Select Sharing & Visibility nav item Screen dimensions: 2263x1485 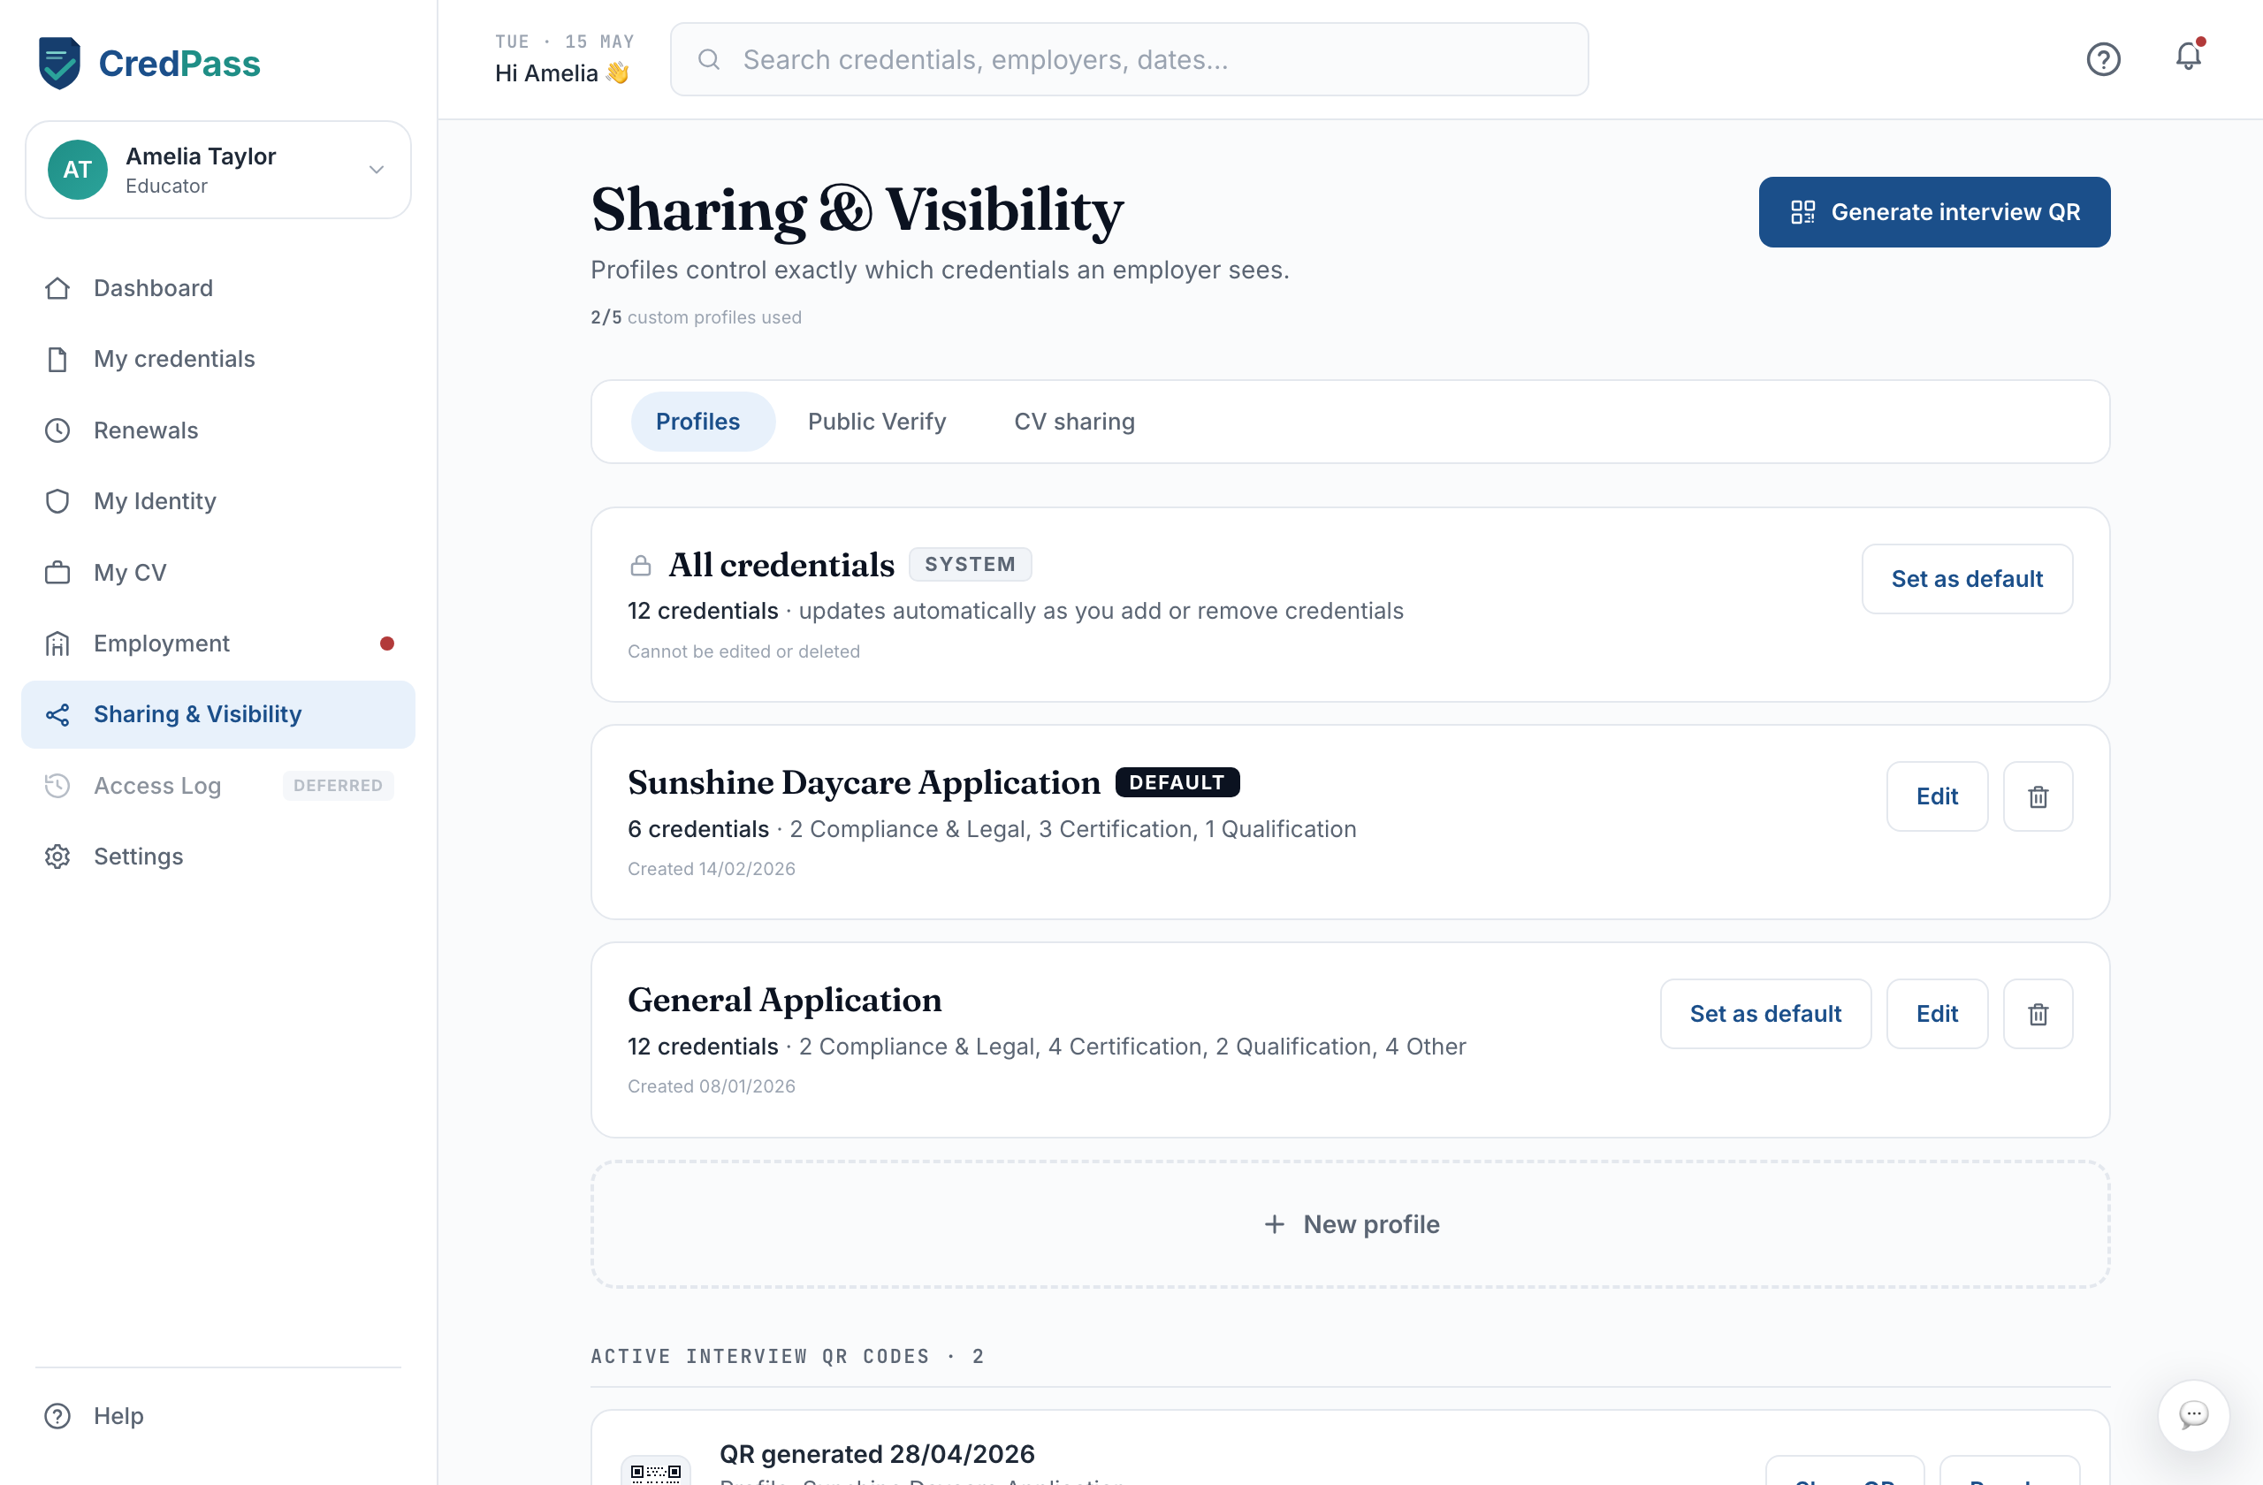(217, 714)
